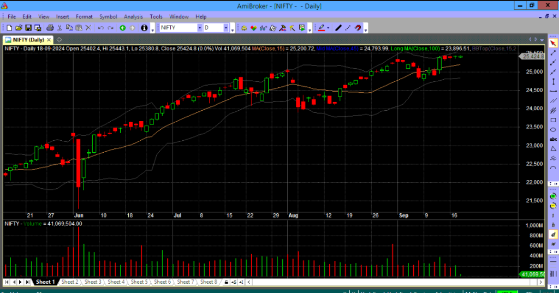The image size is (559, 293).
Task: Switch to the Sheet 2 tab
Action: (69, 282)
